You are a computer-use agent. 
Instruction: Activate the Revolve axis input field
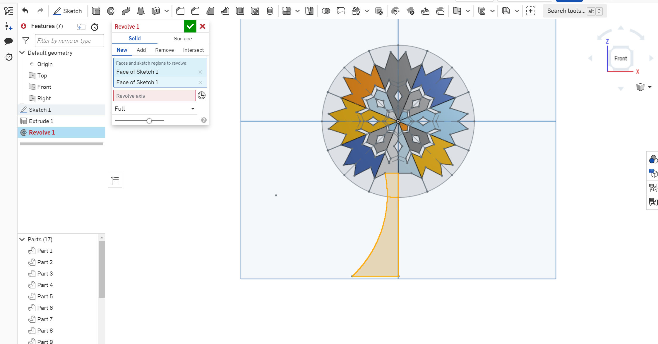(154, 95)
